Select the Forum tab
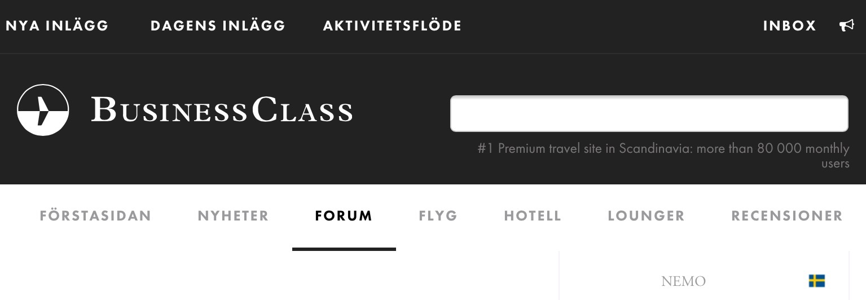 point(344,216)
